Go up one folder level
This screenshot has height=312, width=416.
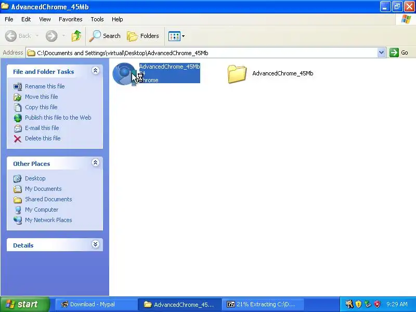[76, 36]
